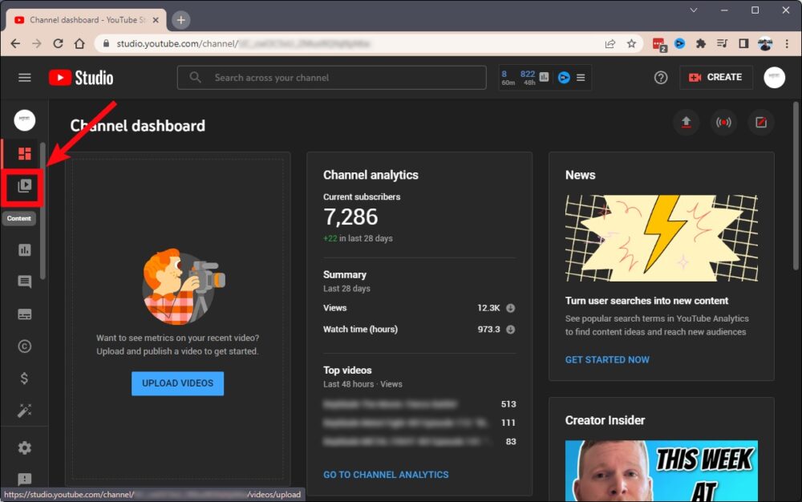Open the Analytics sidebar icon
This screenshot has width=802, height=502.
pyautogui.click(x=24, y=250)
